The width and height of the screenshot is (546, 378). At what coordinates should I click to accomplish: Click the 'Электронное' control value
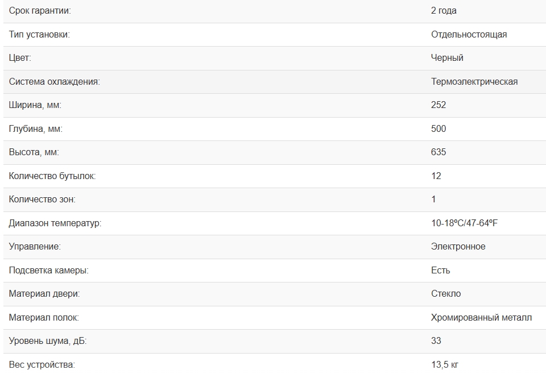click(x=458, y=247)
